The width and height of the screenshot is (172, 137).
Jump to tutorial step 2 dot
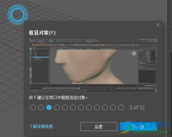[41, 107]
